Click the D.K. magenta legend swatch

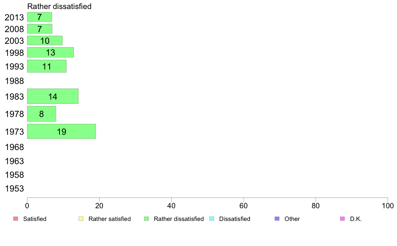click(342, 219)
